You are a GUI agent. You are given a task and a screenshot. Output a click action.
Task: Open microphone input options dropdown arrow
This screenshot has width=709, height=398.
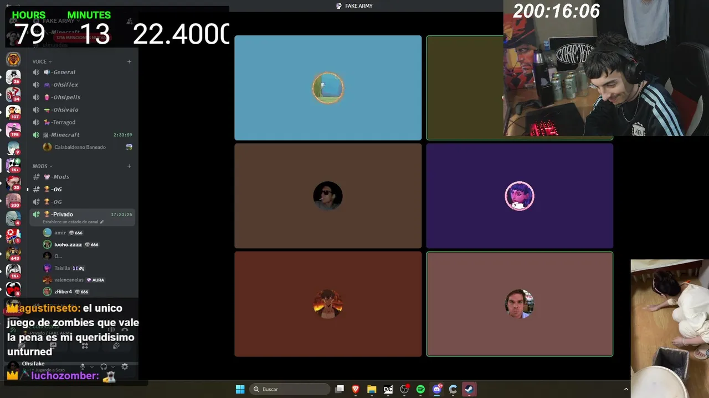tap(91, 366)
